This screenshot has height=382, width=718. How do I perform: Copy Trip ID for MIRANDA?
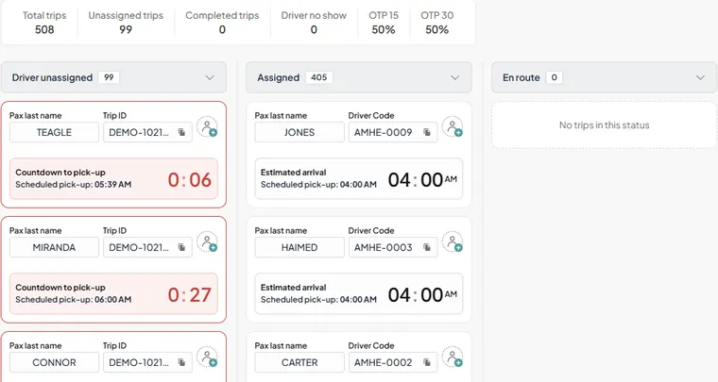pyautogui.click(x=181, y=248)
